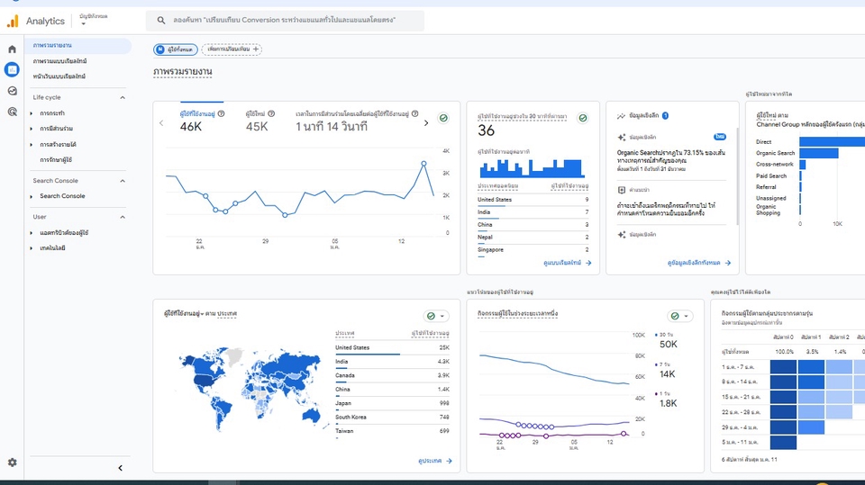Click the United States row in realtime table
Viewport: 865px width, 485px height.
(533, 200)
